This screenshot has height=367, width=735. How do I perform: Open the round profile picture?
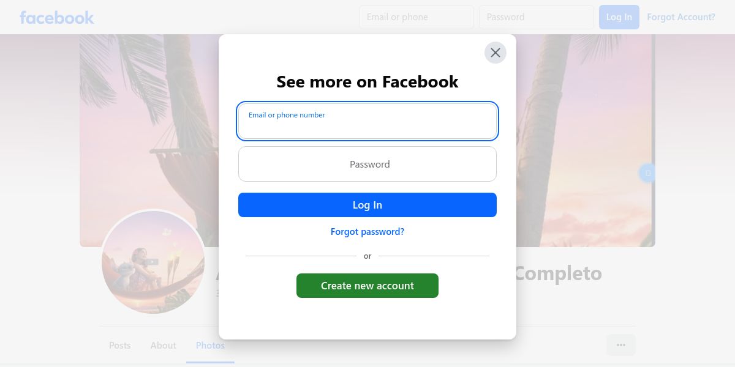153,262
